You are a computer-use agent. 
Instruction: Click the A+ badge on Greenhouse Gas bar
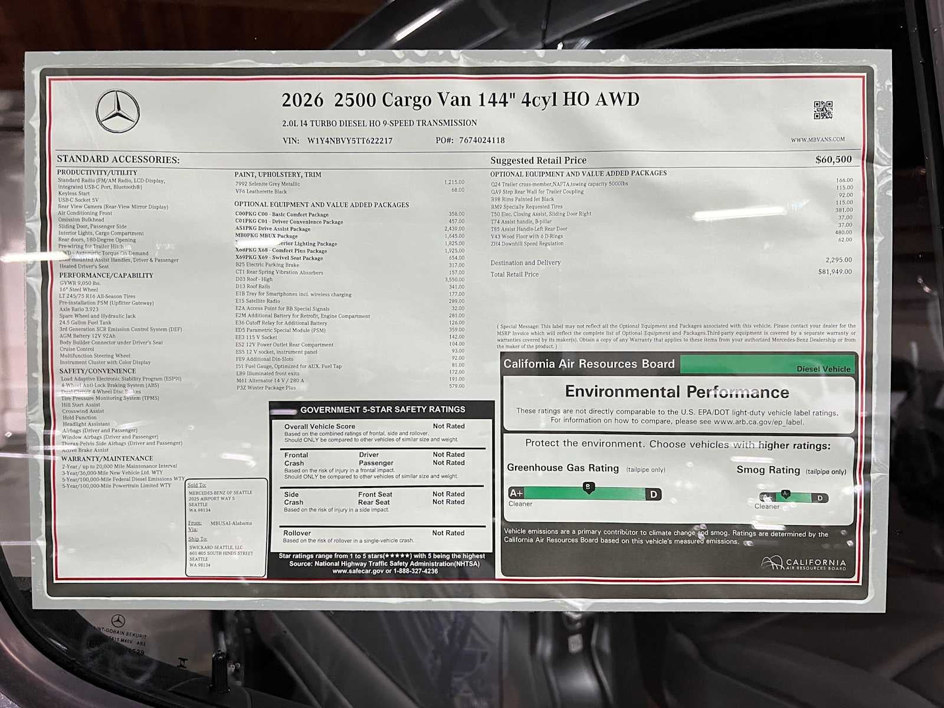516,493
